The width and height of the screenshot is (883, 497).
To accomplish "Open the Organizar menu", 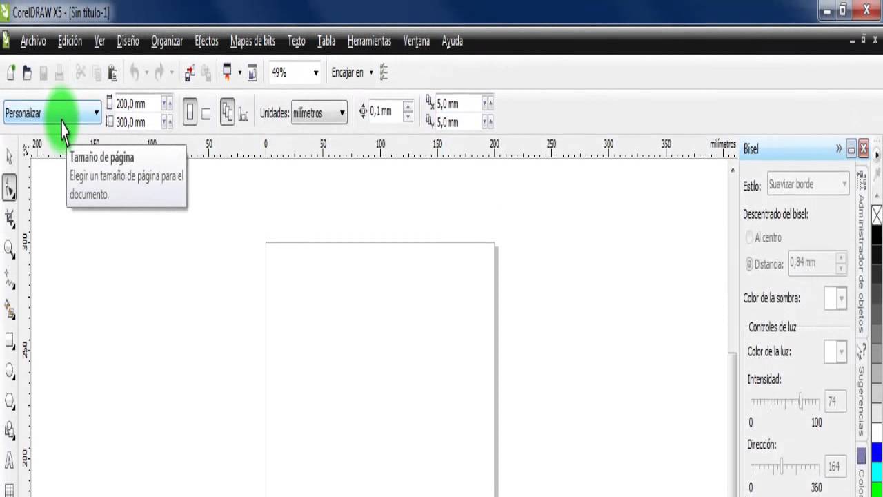I will tap(167, 41).
